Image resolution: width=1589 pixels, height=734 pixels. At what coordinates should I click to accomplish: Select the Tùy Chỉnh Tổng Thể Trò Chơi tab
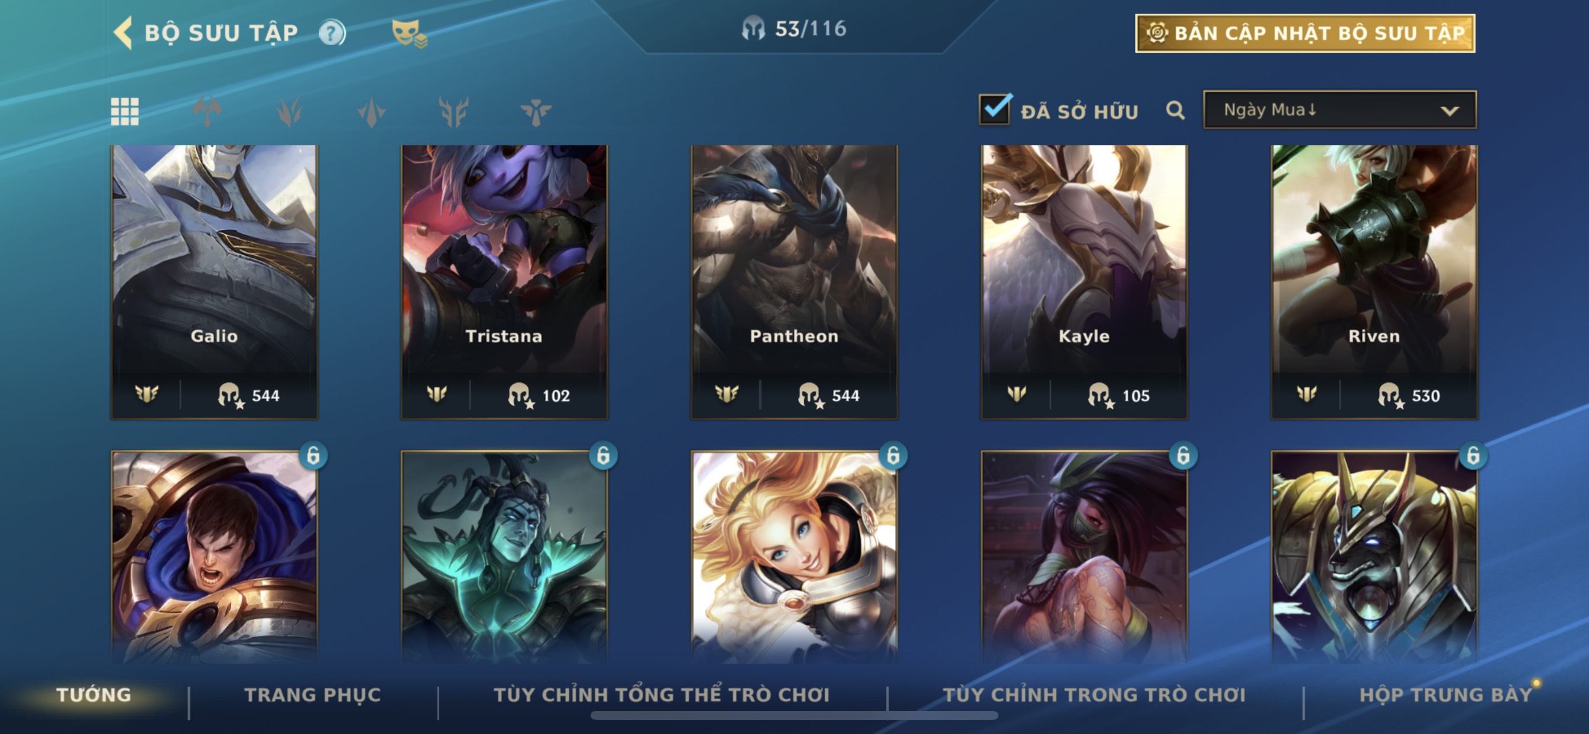point(662,694)
